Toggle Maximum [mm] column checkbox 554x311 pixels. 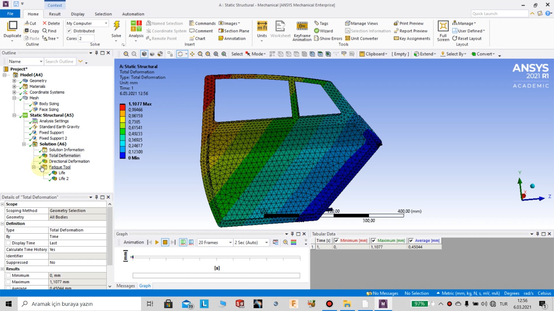tap(373, 241)
